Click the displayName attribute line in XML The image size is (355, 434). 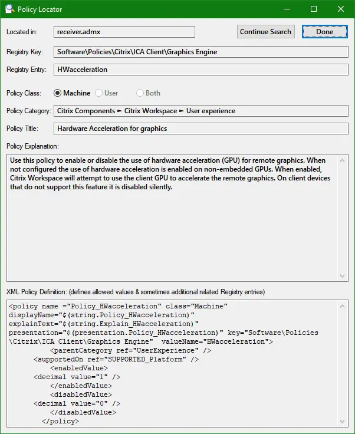click(101, 315)
